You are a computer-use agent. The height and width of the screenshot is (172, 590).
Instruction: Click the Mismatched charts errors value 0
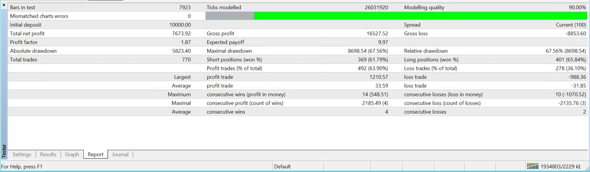click(x=189, y=16)
